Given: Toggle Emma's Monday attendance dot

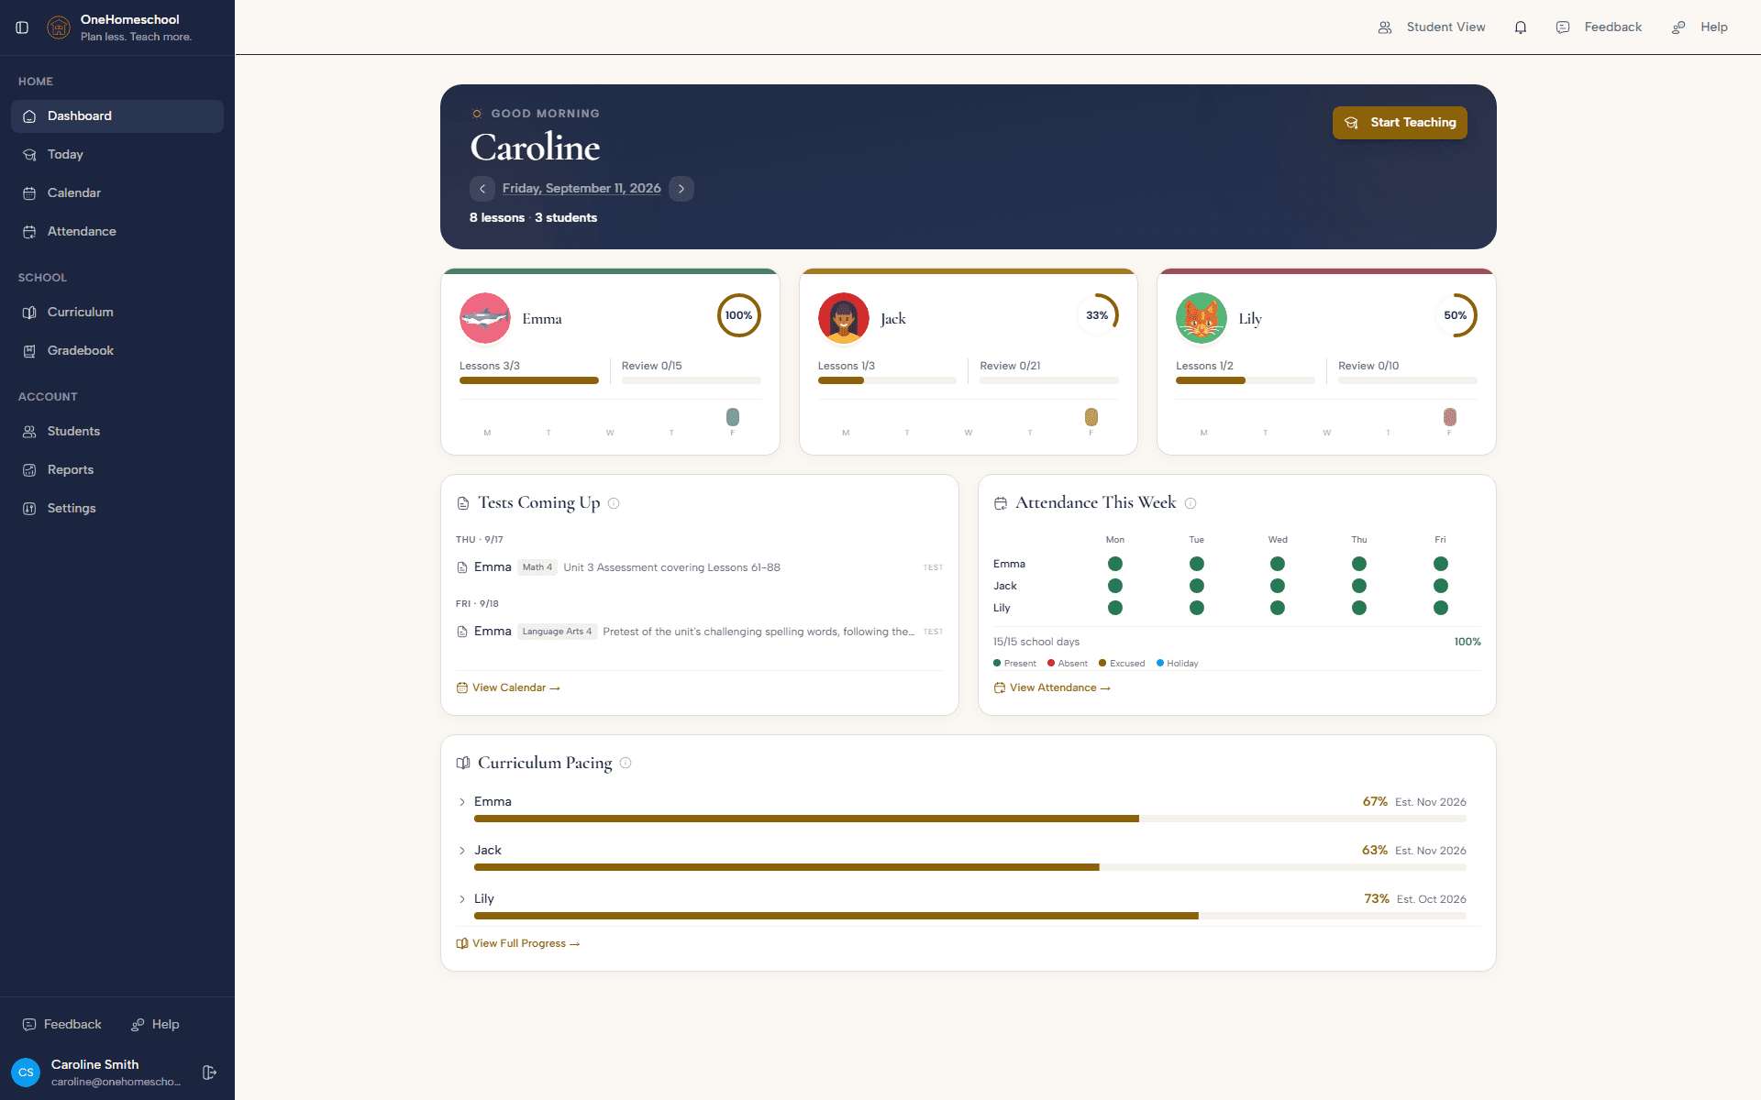Looking at the screenshot, I should (1115, 564).
